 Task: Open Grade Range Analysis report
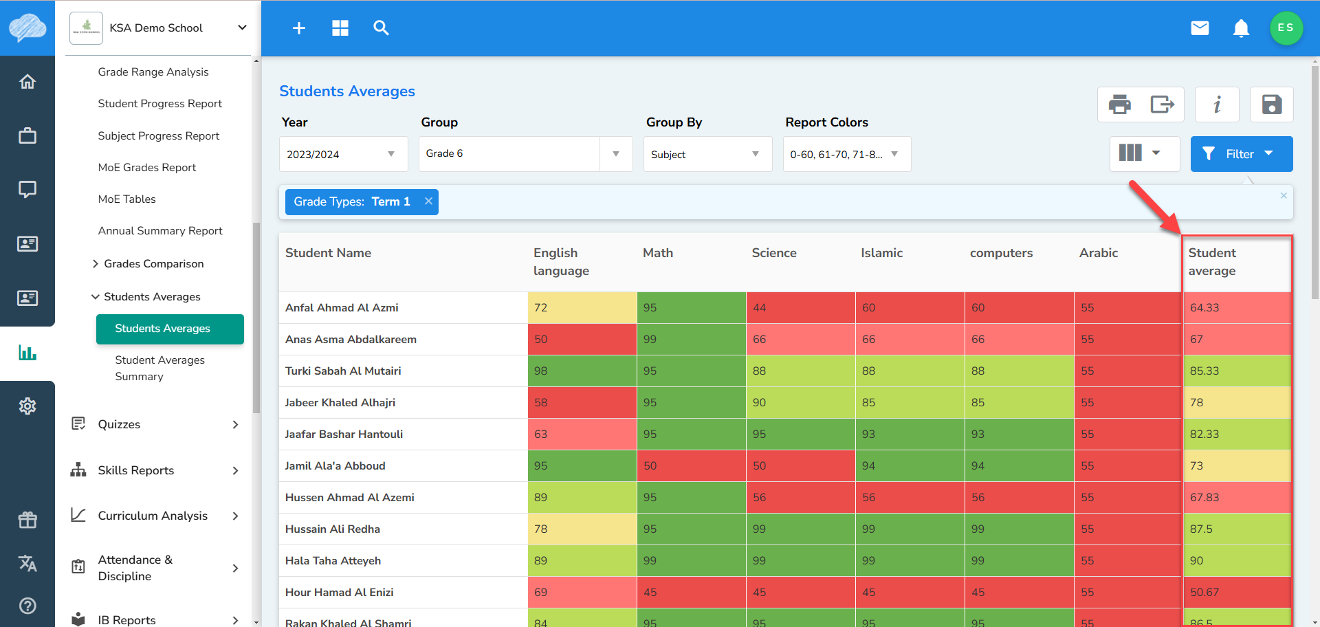(x=153, y=72)
